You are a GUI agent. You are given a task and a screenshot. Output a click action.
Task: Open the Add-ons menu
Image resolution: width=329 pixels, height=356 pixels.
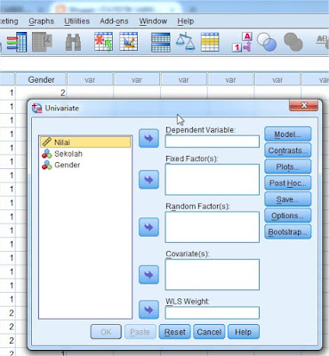[114, 21]
